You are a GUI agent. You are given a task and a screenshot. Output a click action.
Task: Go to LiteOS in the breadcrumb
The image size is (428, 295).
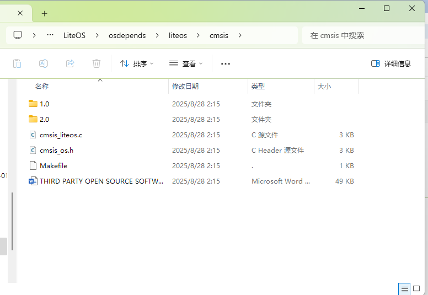click(x=74, y=35)
